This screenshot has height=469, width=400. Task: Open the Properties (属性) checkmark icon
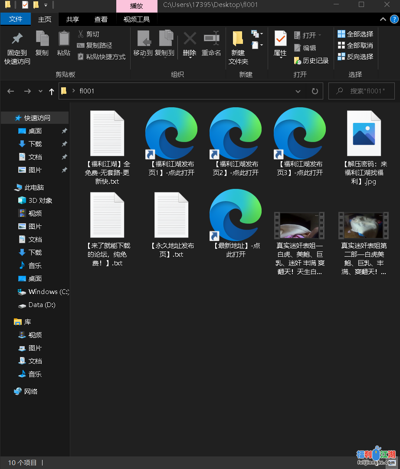[280, 39]
